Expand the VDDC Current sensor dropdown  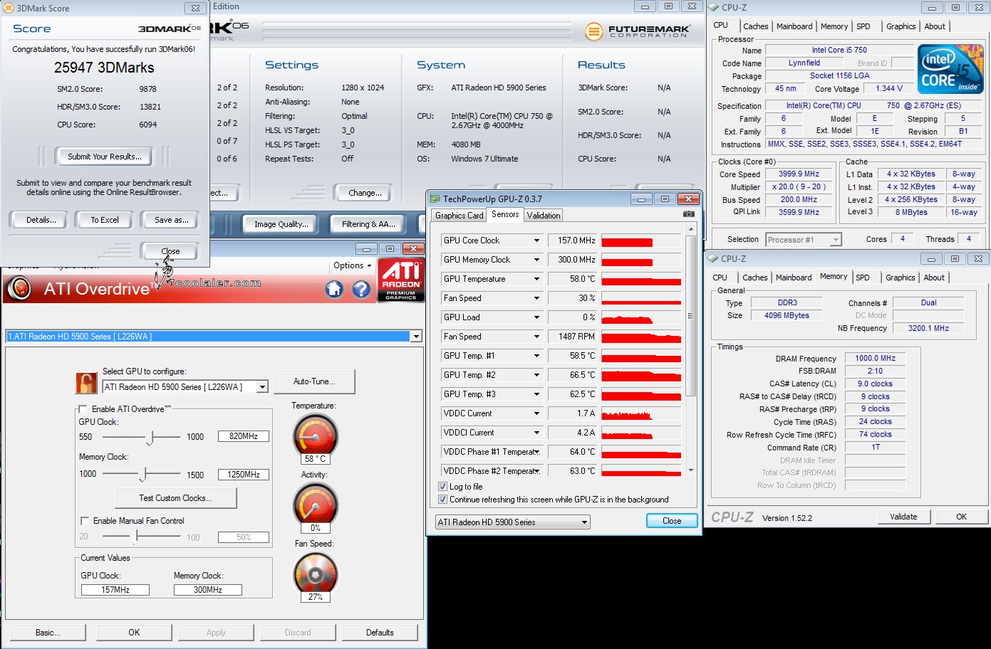(536, 413)
